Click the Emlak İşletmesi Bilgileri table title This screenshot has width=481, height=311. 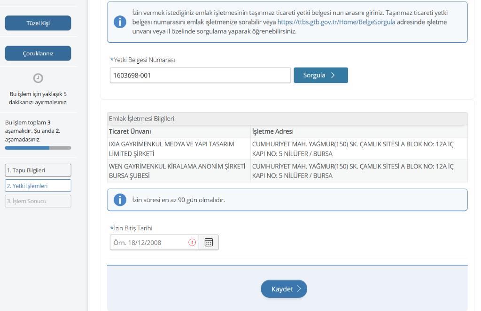tap(141, 119)
